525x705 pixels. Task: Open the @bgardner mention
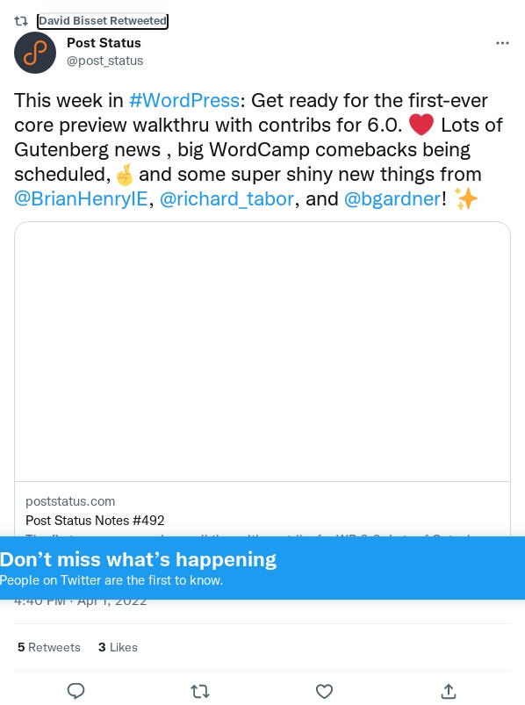[392, 198]
